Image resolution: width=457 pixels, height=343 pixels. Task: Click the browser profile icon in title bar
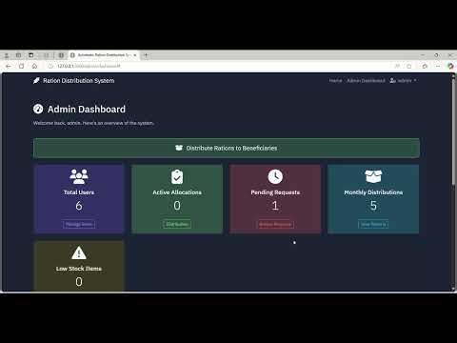(7, 55)
